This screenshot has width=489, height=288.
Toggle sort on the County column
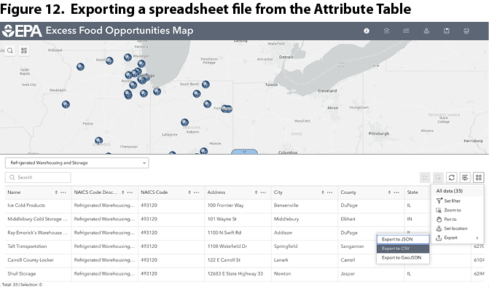click(x=389, y=192)
